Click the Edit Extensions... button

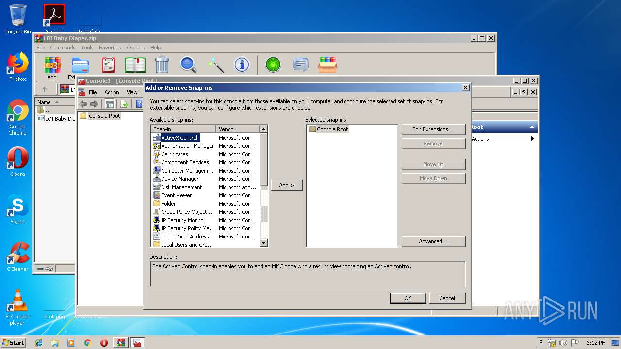[x=433, y=129]
